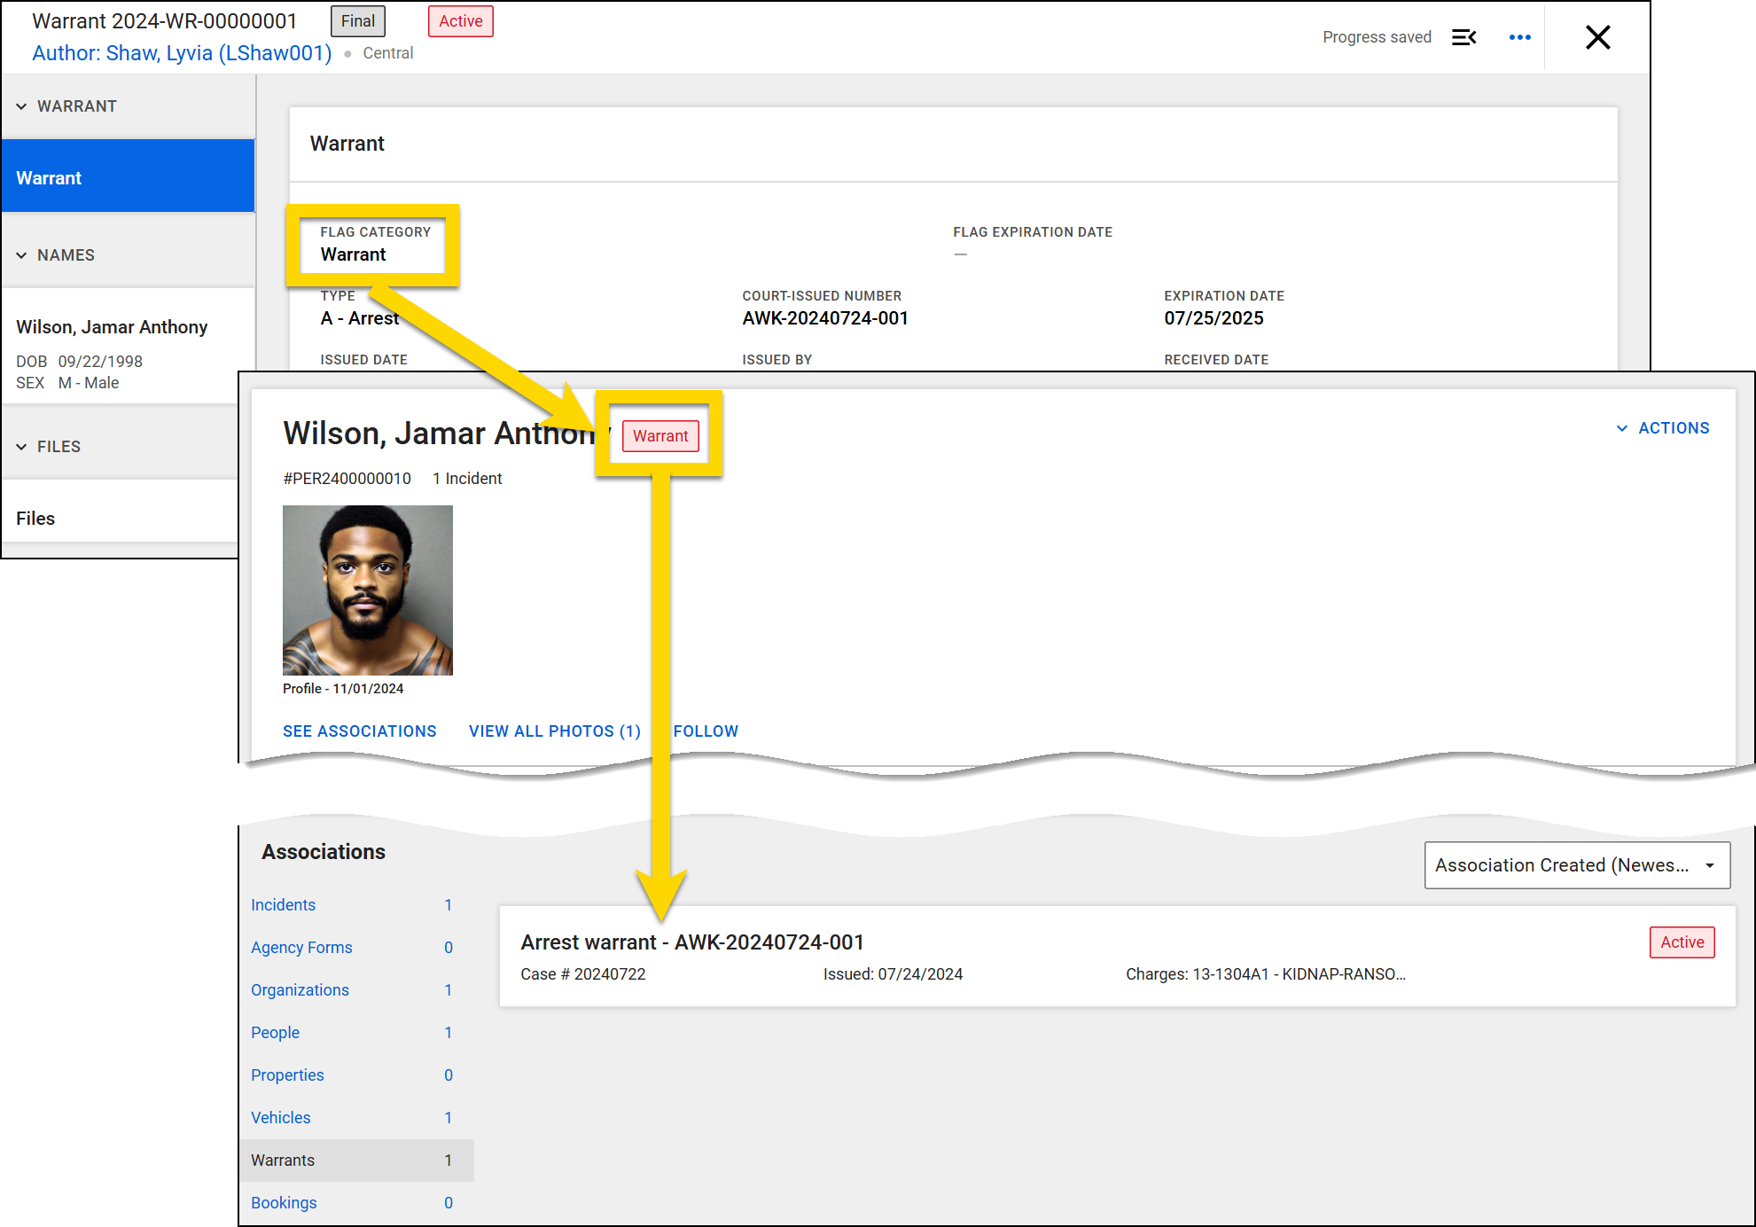
Task: Open VIEW ALL PHOTOS for Wilson
Action: 553,731
